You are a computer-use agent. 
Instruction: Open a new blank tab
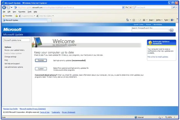49,20
